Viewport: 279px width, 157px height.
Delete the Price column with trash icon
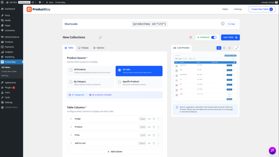tap(154, 135)
